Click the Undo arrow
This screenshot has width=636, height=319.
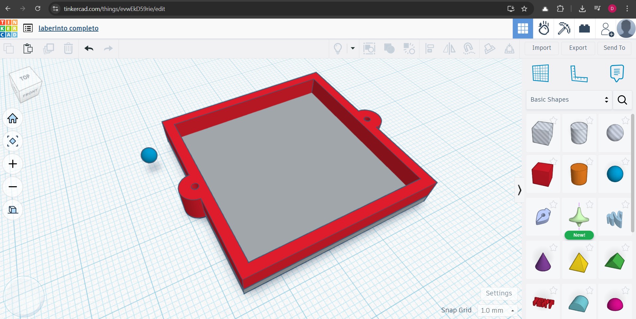pyautogui.click(x=89, y=48)
